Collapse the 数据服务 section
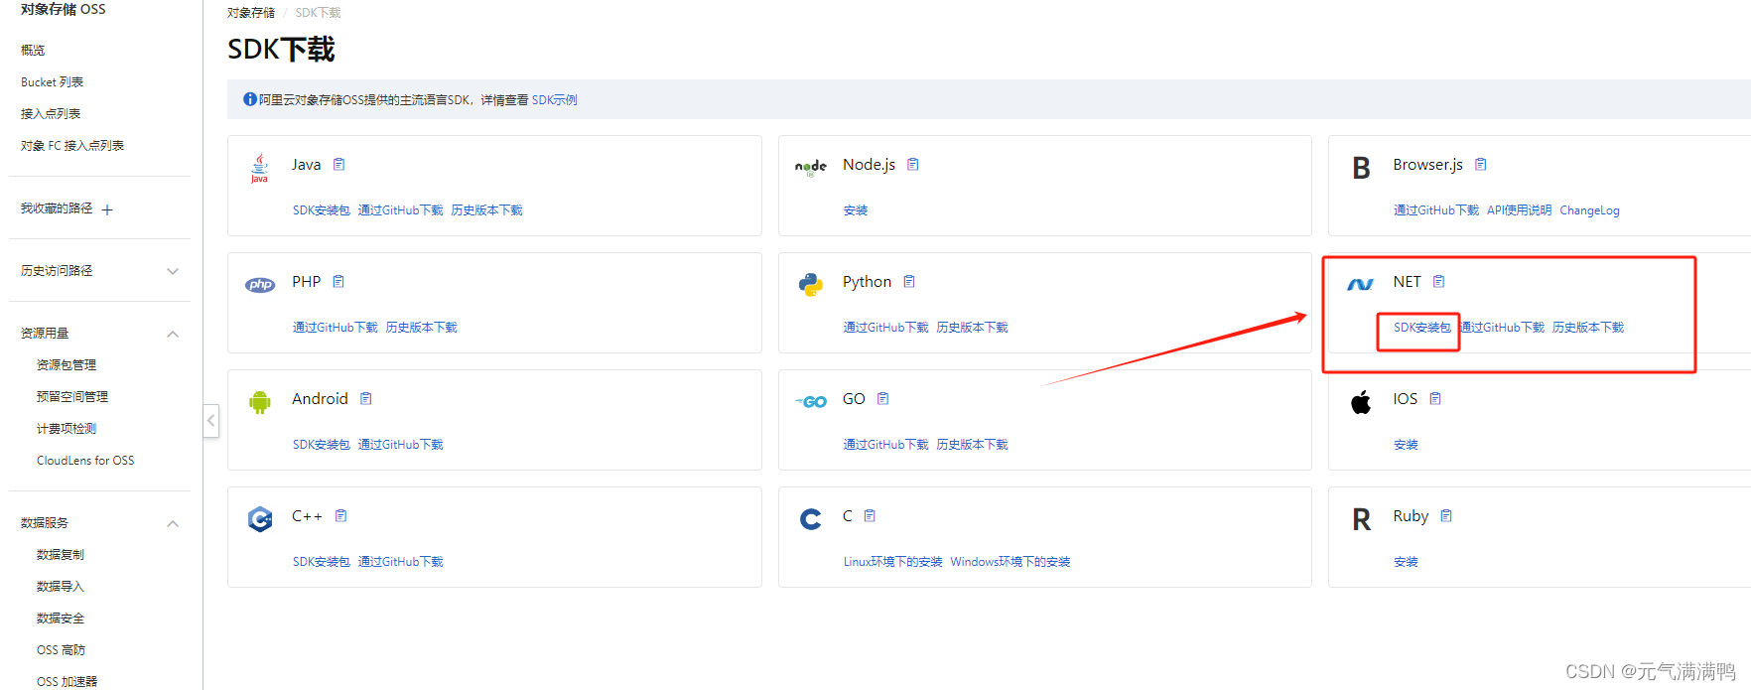The width and height of the screenshot is (1751, 690). click(x=173, y=523)
